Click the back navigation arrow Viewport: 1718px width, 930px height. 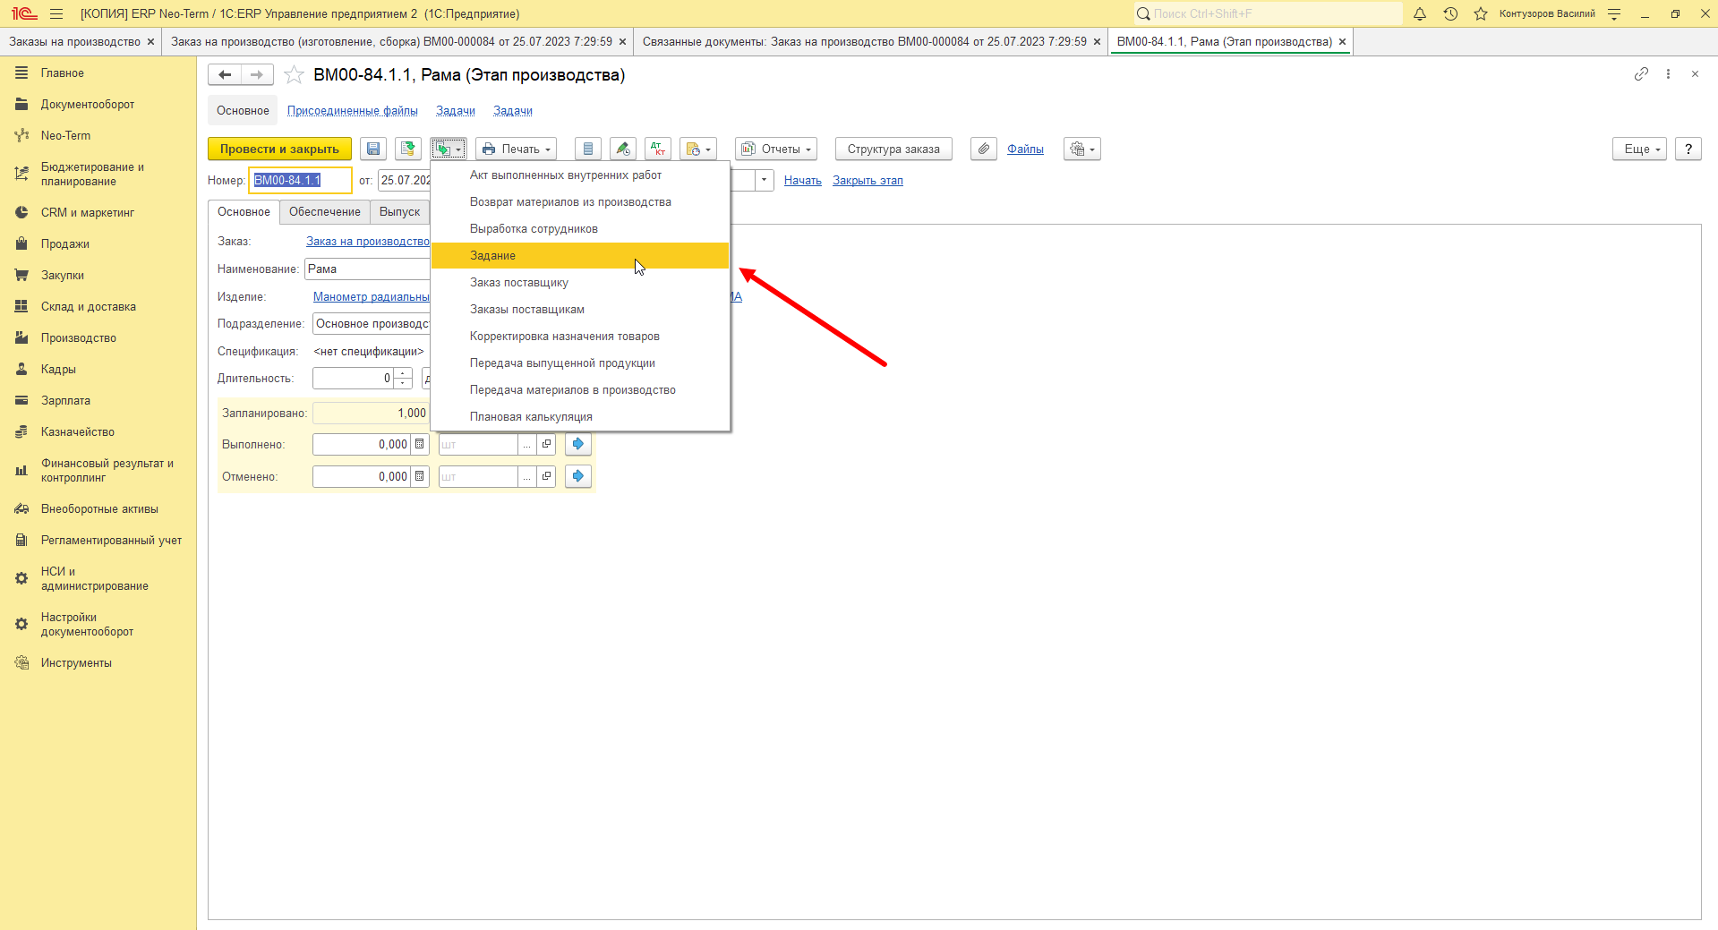point(225,75)
